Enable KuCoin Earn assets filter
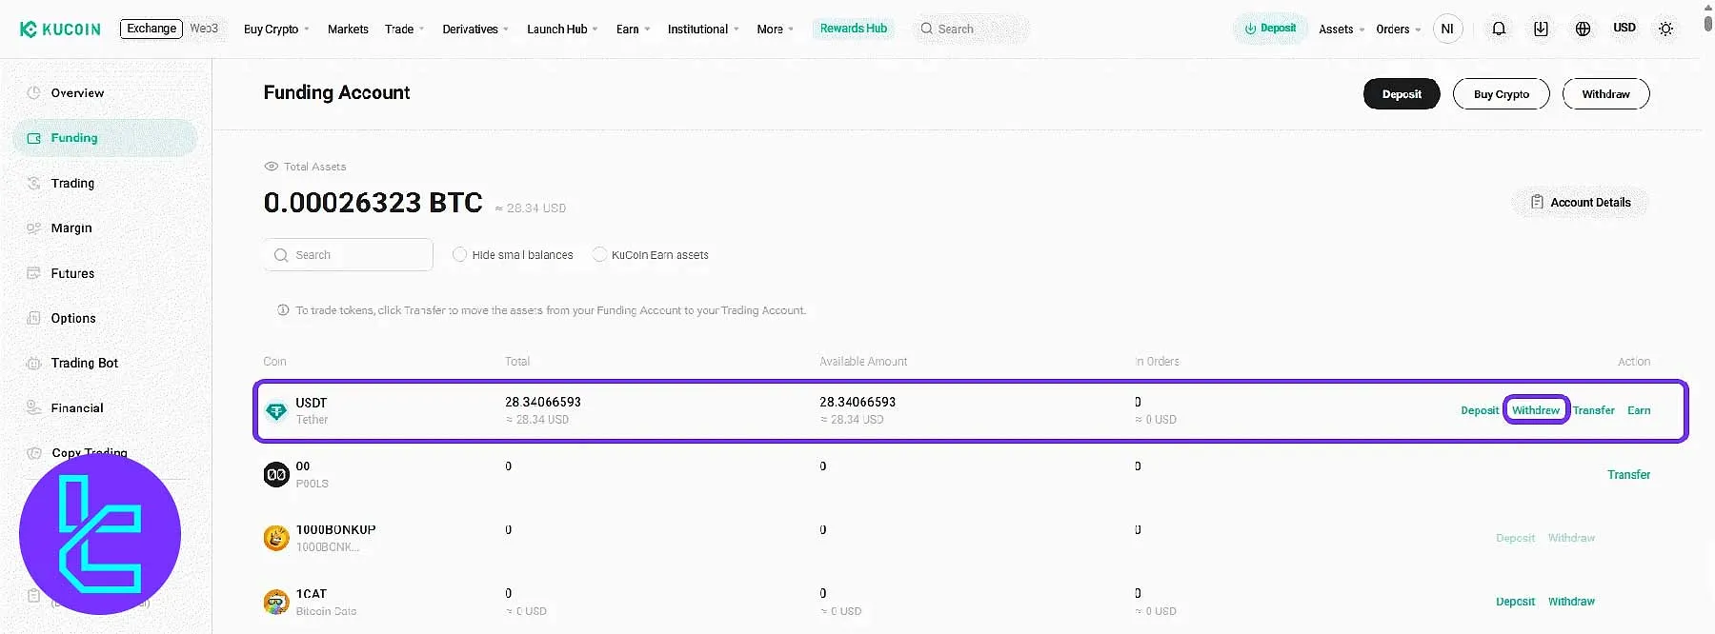Viewport: 1715px width, 634px height. point(599,255)
